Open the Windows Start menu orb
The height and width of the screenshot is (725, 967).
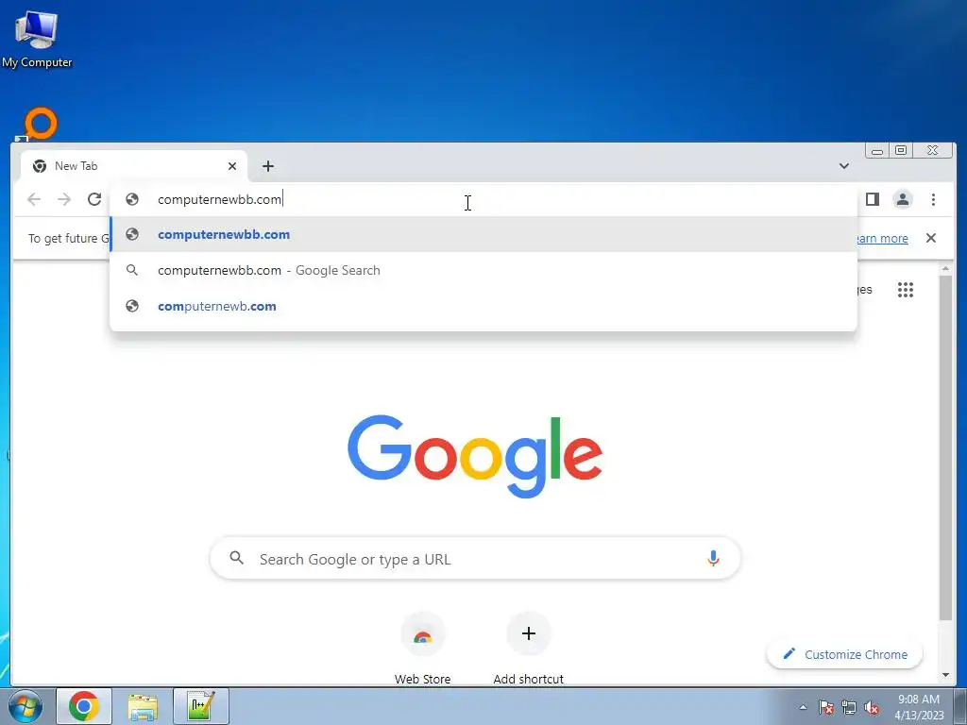[25, 706]
